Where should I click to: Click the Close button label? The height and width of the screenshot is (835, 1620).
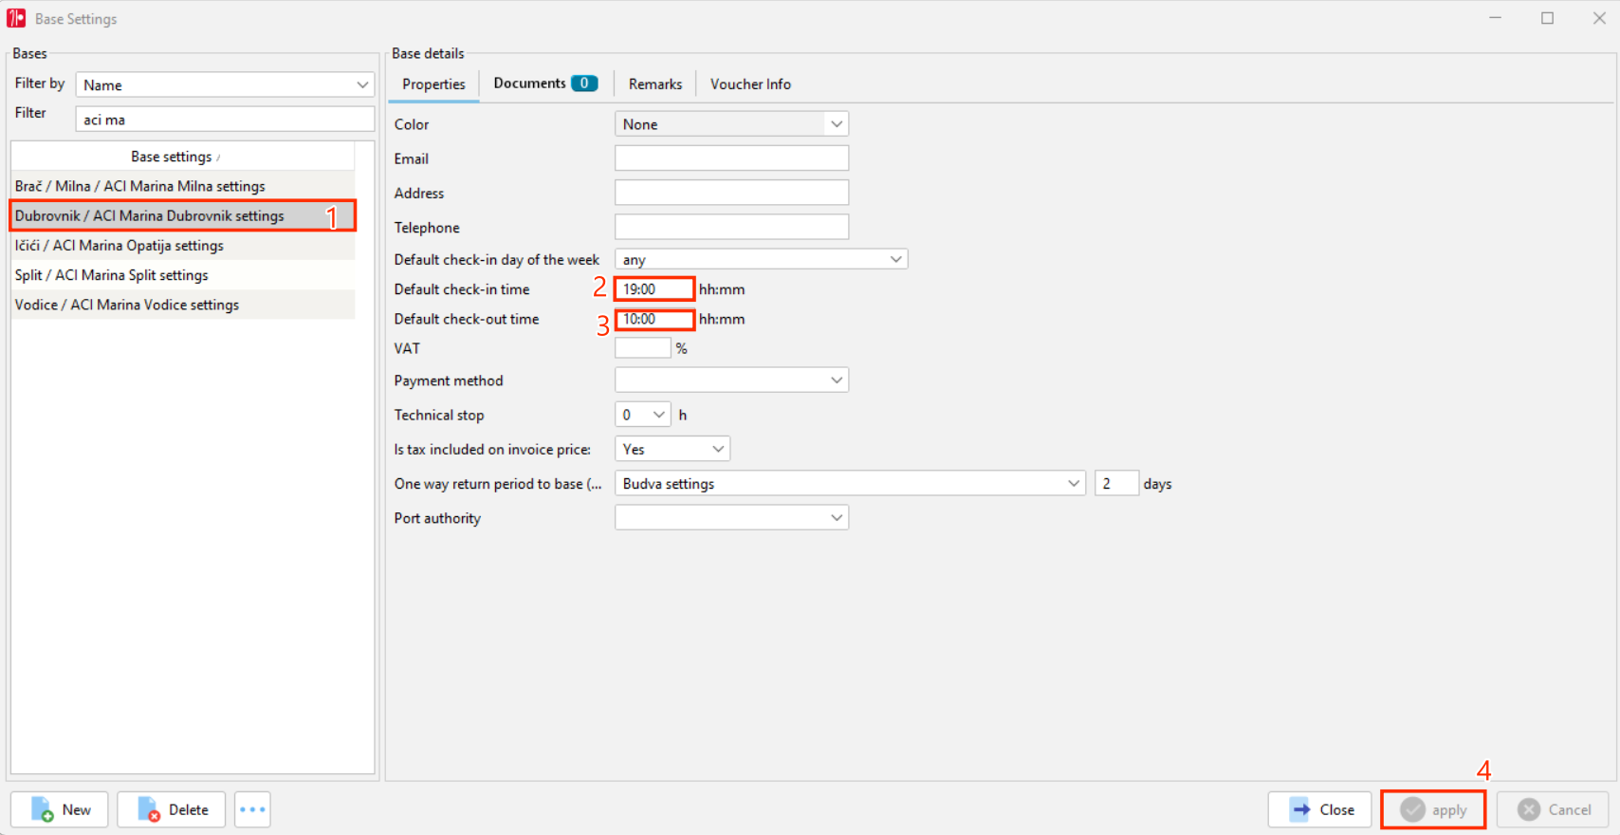coord(1337,809)
